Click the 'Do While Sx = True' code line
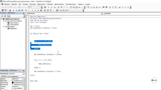 pos(39,33)
